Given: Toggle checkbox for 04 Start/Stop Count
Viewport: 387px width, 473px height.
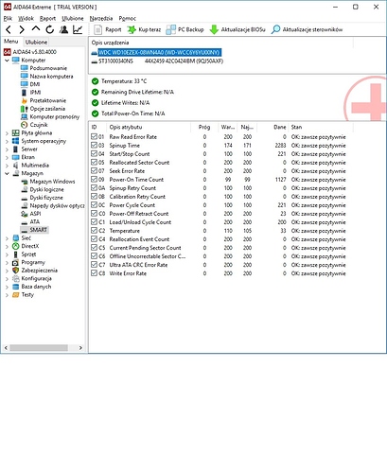Looking at the screenshot, I should coord(94,153).
